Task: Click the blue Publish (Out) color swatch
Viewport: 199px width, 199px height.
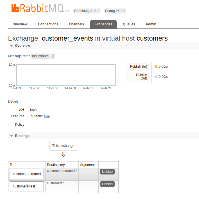Action: click(x=156, y=77)
